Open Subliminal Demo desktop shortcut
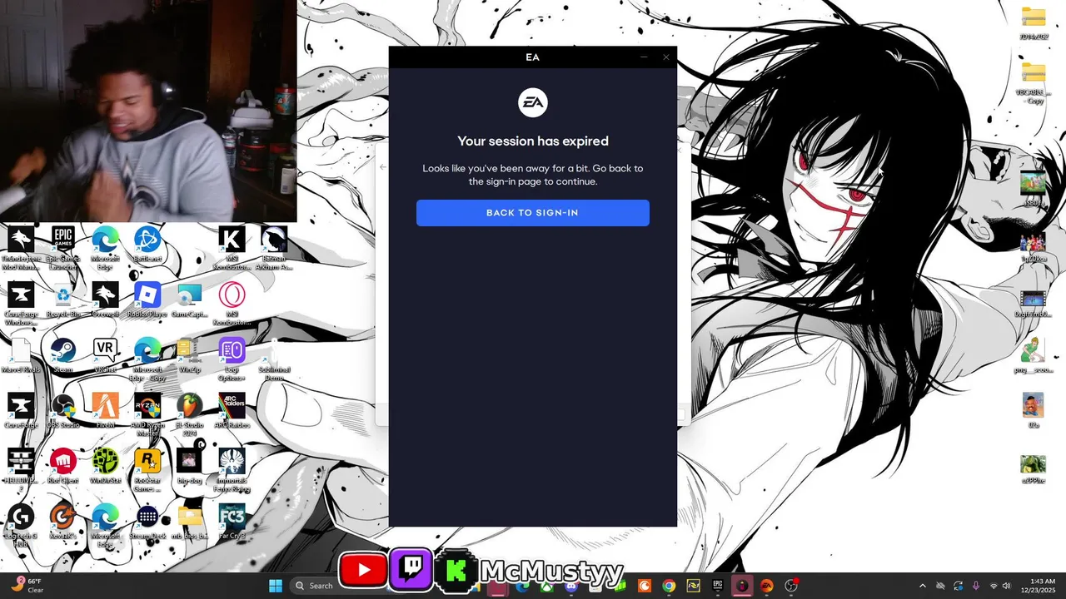 (x=274, y=360)
